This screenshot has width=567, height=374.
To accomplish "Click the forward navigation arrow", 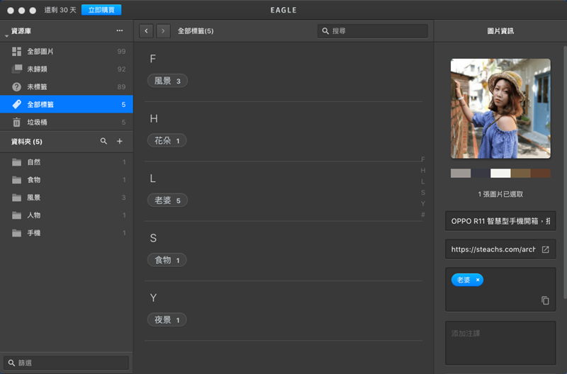I will point(164,31).
